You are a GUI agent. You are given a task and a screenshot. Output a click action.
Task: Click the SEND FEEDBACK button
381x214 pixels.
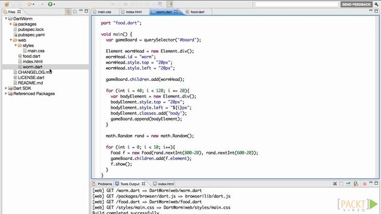point(356,4)
